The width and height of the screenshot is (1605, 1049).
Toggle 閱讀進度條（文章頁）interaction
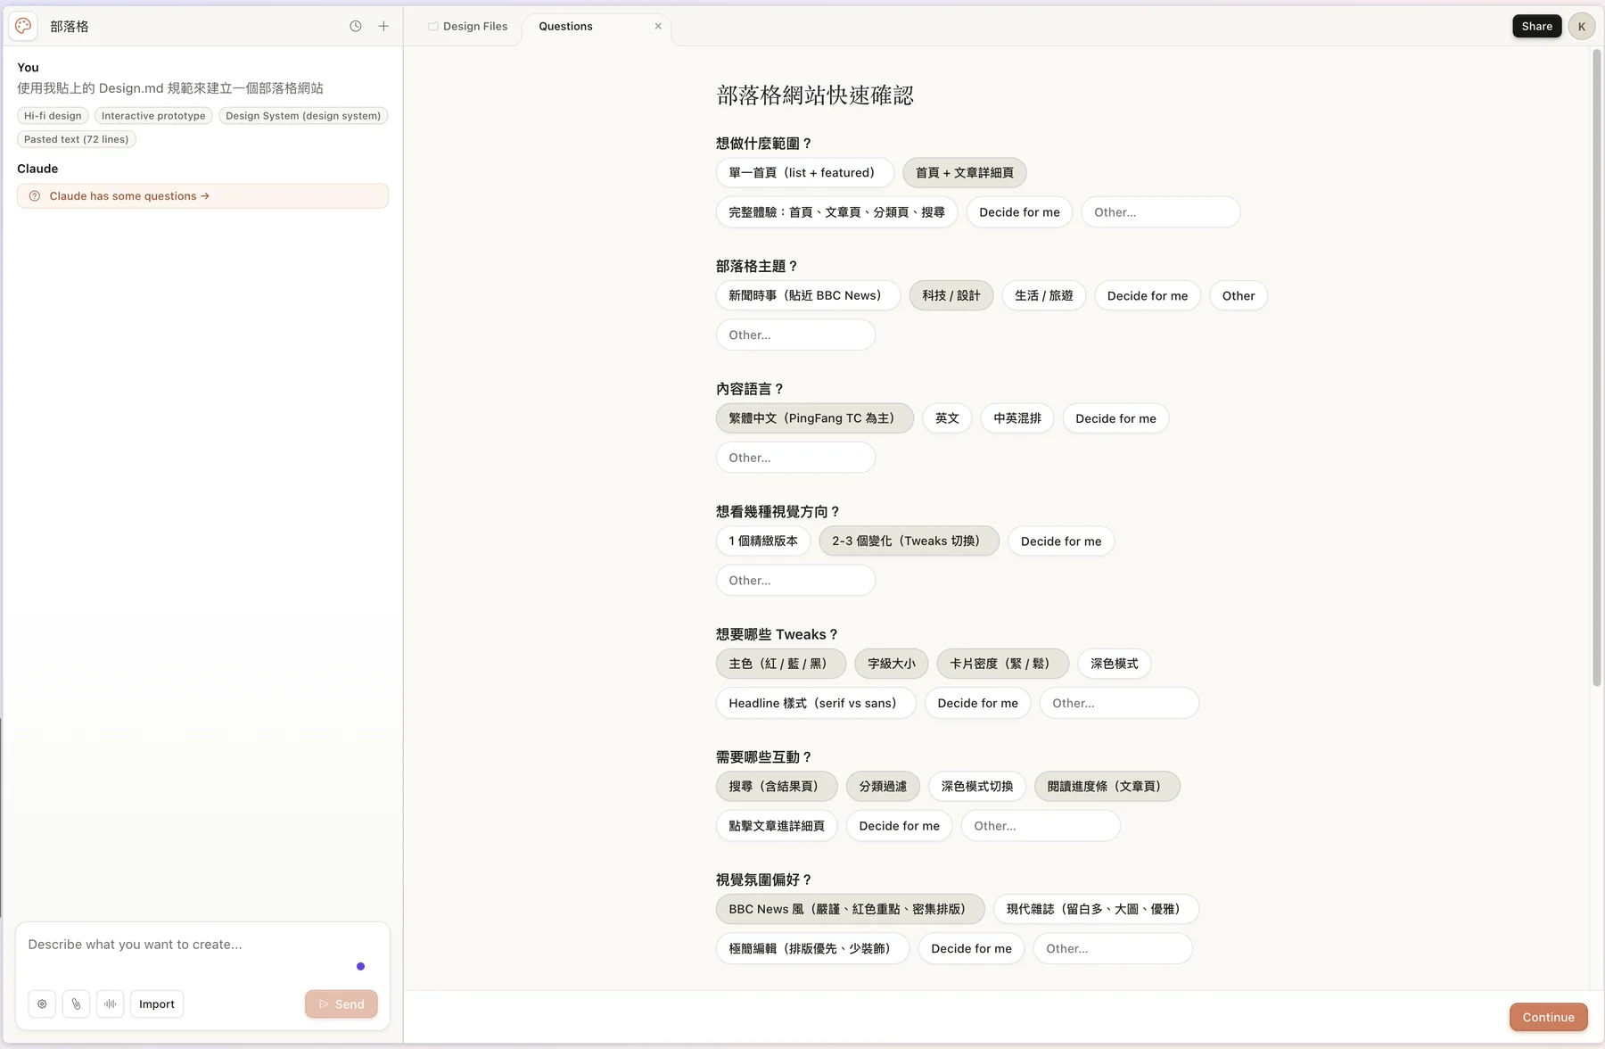pyautogui.click(x=1107, y=787)
